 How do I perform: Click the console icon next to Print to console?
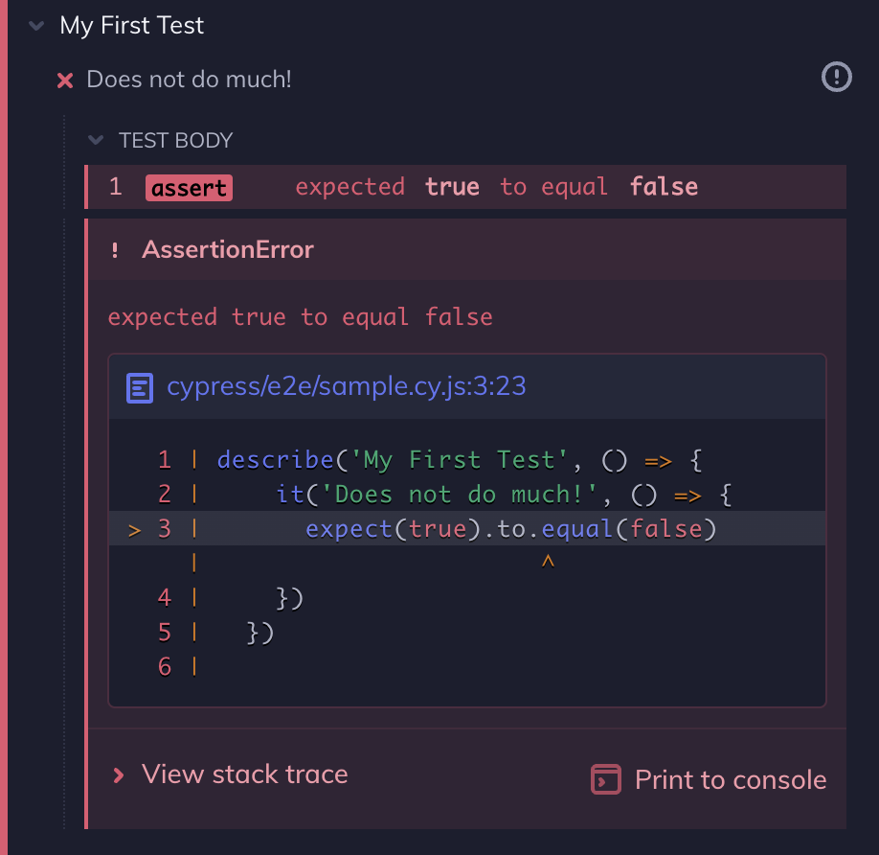605,779
